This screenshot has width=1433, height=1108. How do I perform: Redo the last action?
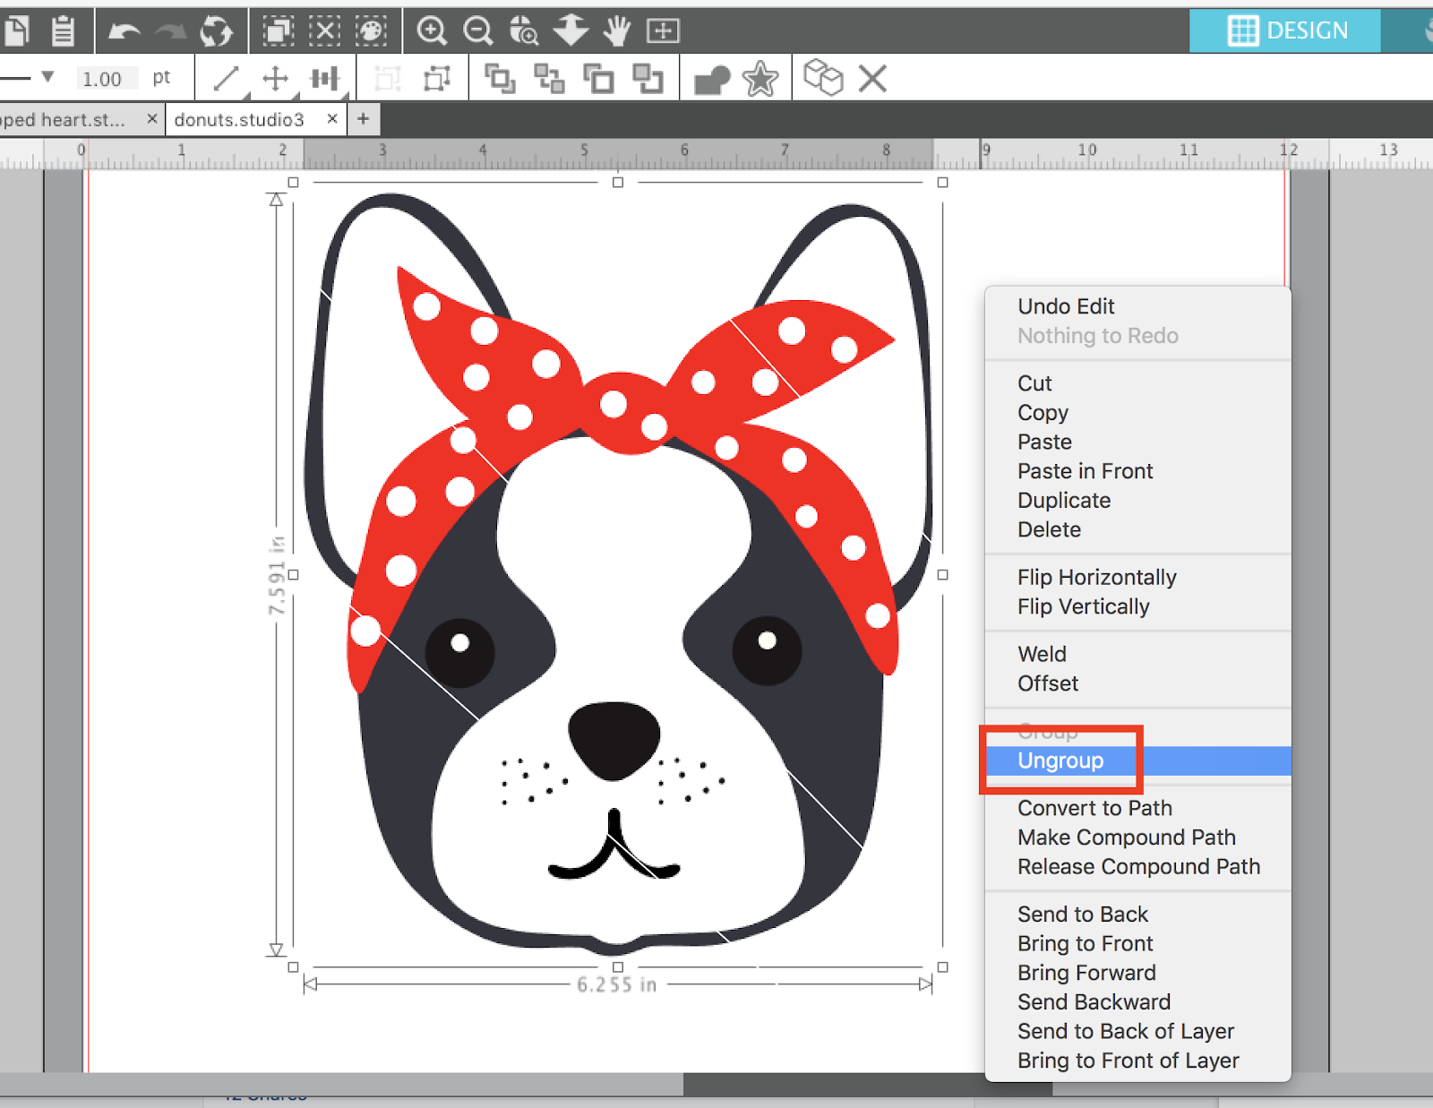[170, 30]
